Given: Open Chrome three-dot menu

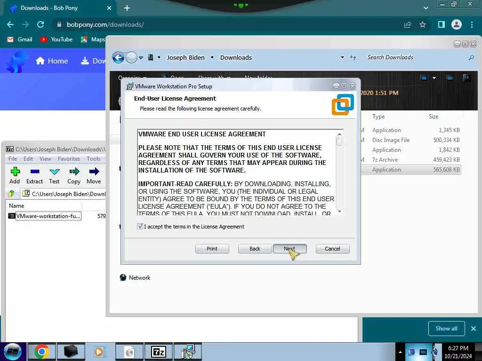Looking at the screenshot, I should pos(472,24).
